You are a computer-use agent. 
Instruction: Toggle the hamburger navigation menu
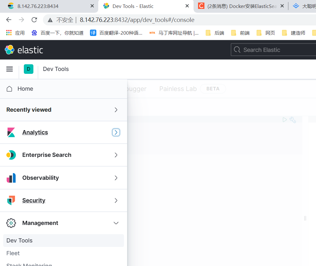click(x=10, y=69)
